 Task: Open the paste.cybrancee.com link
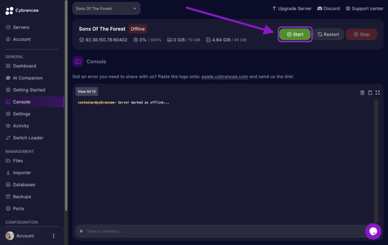225,76
